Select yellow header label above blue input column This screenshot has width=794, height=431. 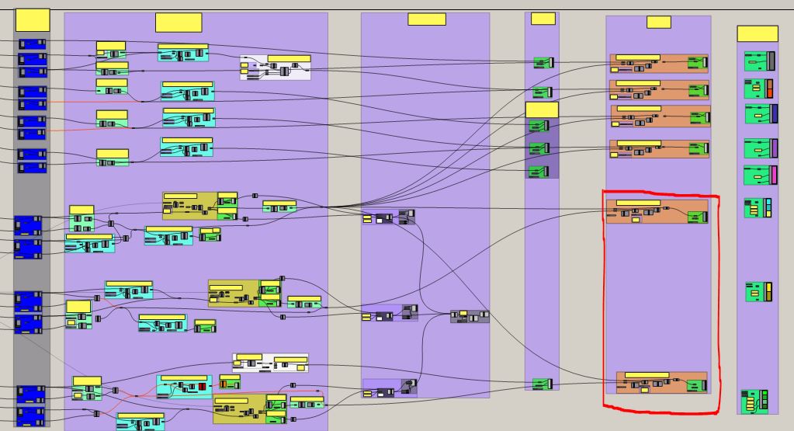[x=33, y=20]
